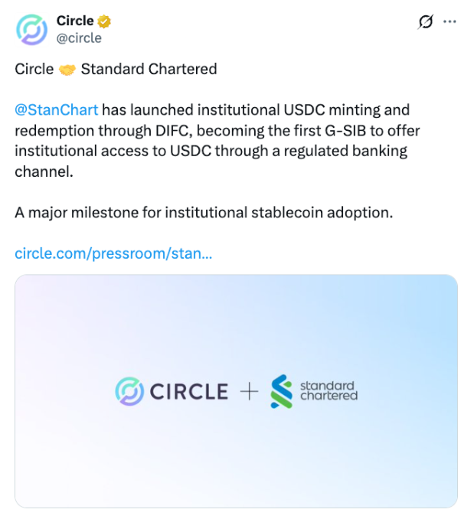474x519 pixels.
Task: Click the 'A major milestone' sentence
Action: [x=204, y=213]
